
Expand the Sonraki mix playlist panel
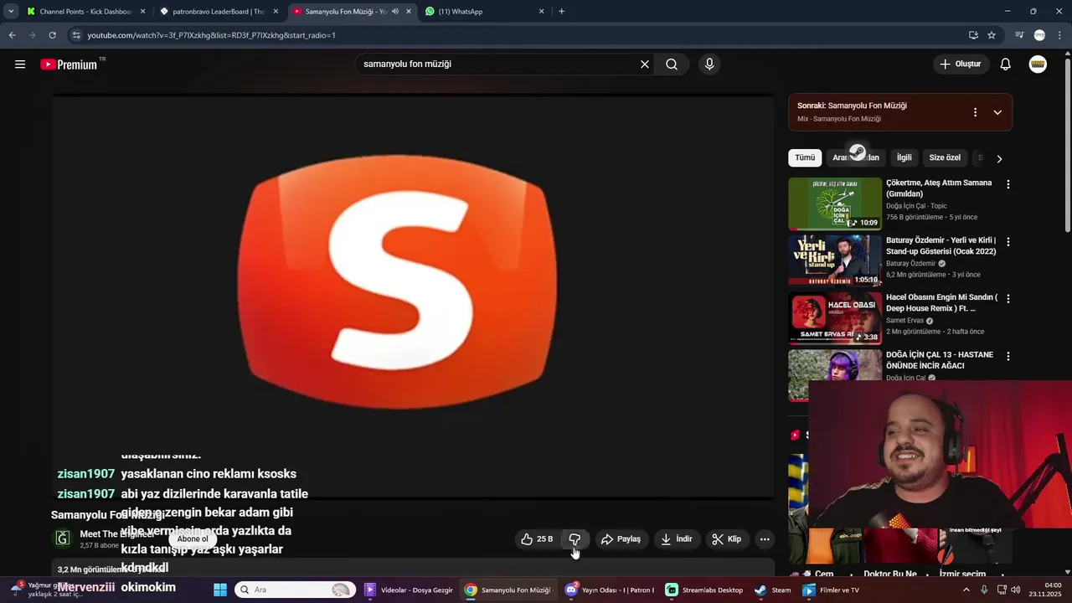pos(997,112)
